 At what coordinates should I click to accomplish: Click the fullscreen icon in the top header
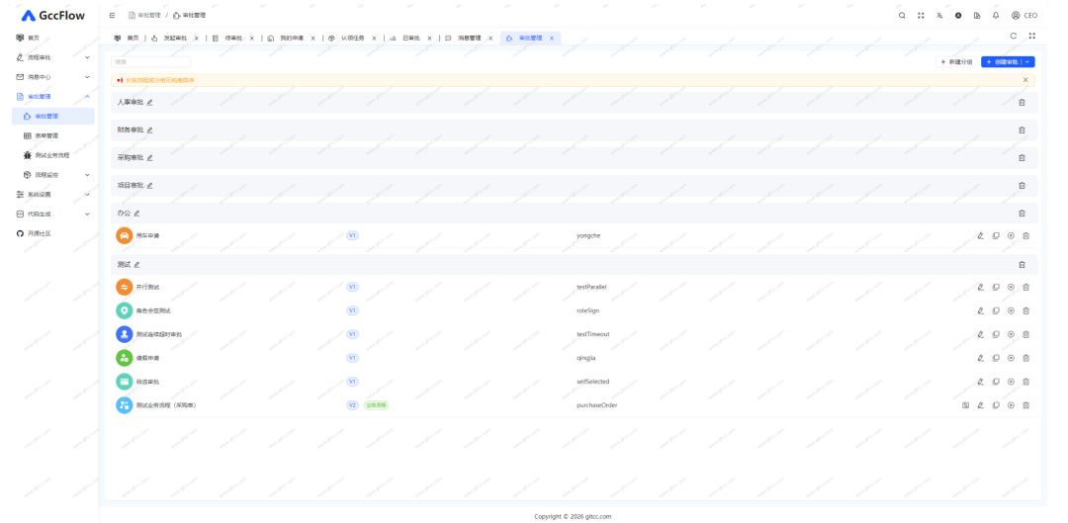point(921,15)
